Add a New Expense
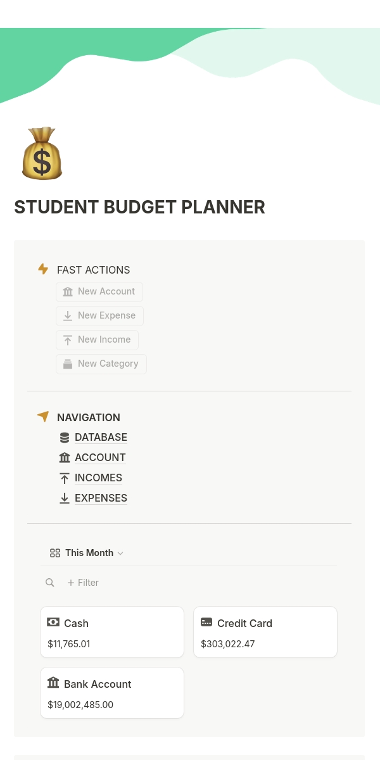Image resolution: width=380 pixels, height=760 pixels. point(99,315)
